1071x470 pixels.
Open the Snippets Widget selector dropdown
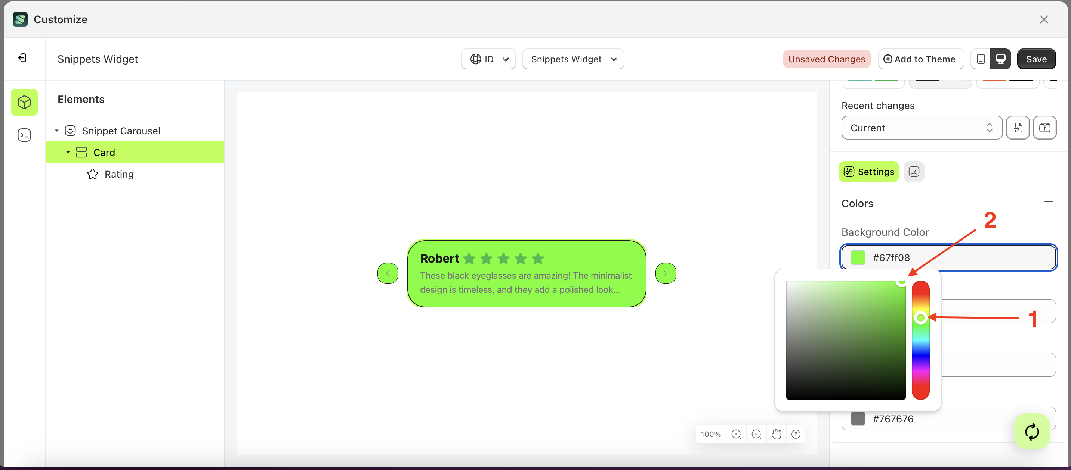573,59
